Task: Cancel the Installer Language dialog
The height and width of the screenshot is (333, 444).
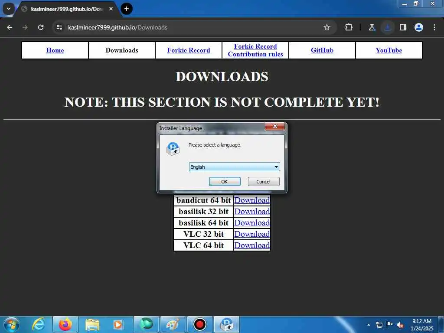Action: click(x=264, y=182)
